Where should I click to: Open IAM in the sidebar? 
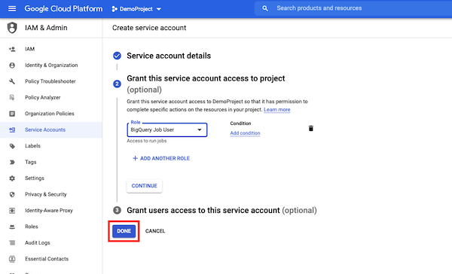click(51, 49)
